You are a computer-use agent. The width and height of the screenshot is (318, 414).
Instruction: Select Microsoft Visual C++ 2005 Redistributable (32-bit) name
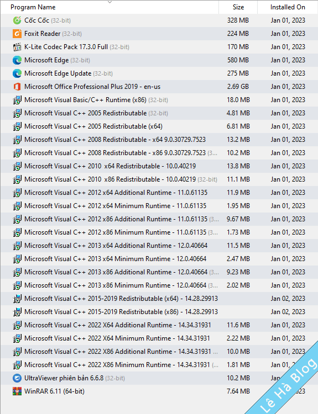pyautogui.click(x=96, y=113)
